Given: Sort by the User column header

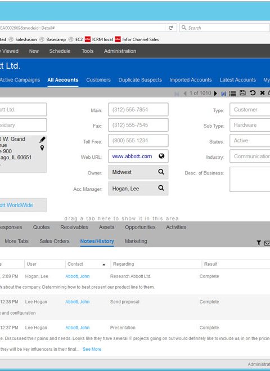Looking at the screenshot, I should pyautogui.click(x=44, y=264).
